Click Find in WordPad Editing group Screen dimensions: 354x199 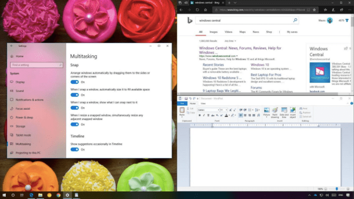[x=303, y=109]
